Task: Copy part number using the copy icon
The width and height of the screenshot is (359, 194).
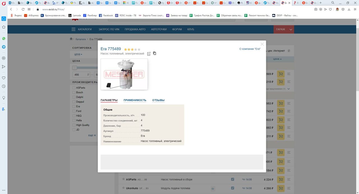Action: [155, 53]
